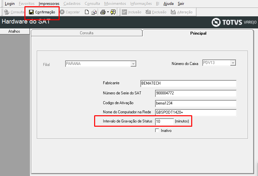258x176 pixels.
Task: Open the Impressoras menu
Action: 49,4
